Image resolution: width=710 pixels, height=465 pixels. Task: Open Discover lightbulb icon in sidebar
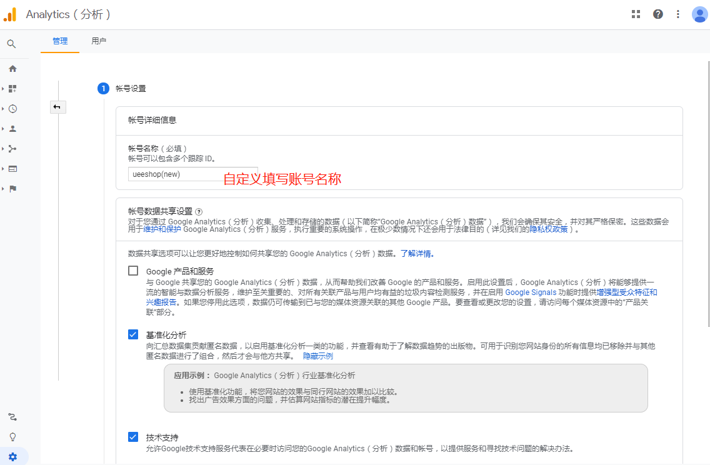(x=12, y=437)
